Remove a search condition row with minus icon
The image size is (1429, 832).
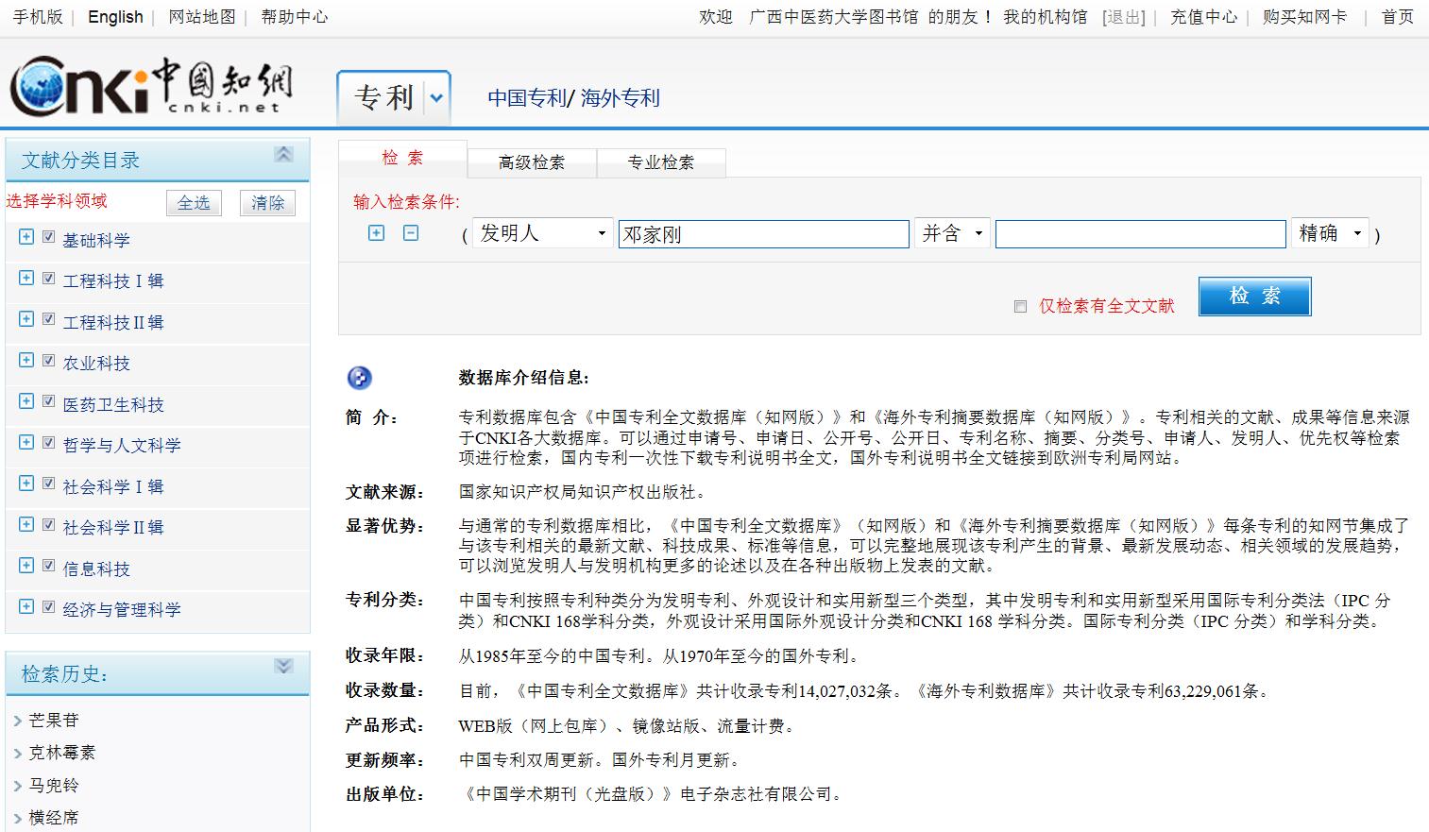(x=411, y=232)
